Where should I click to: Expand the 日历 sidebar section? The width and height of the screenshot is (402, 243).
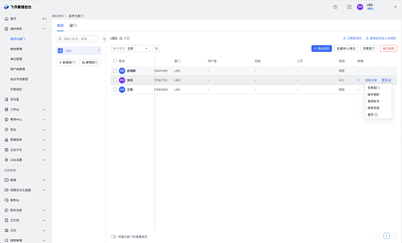[x=44, y=230]
